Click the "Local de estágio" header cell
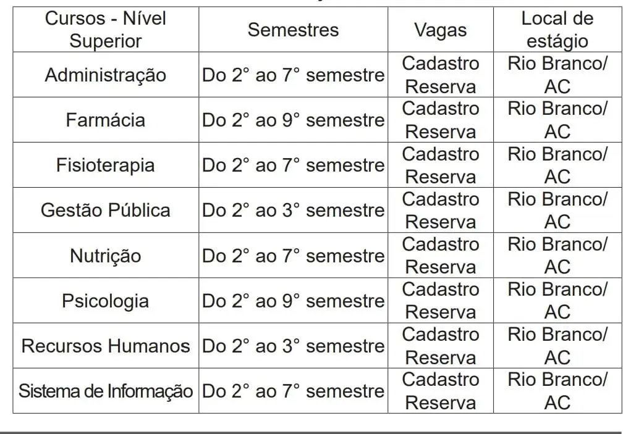 (557, 30)
